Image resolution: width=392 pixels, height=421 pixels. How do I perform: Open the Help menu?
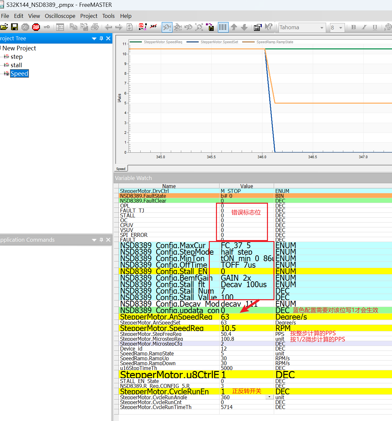click(126, 16)
